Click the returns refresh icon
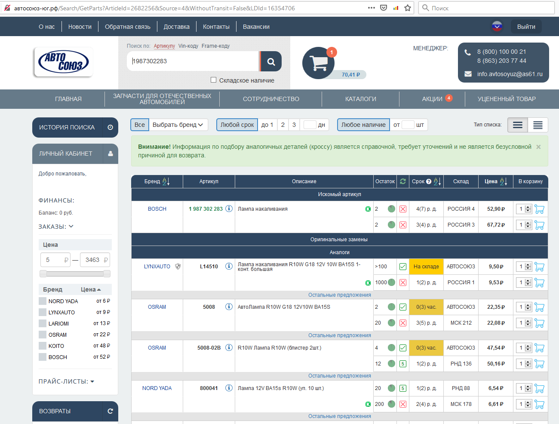The height and width of the screenshot is (424, 559). tap(110, 411)
